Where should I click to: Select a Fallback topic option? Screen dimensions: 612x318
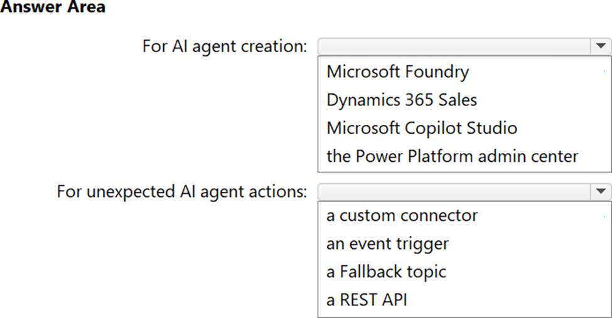(x=386, y=272)
